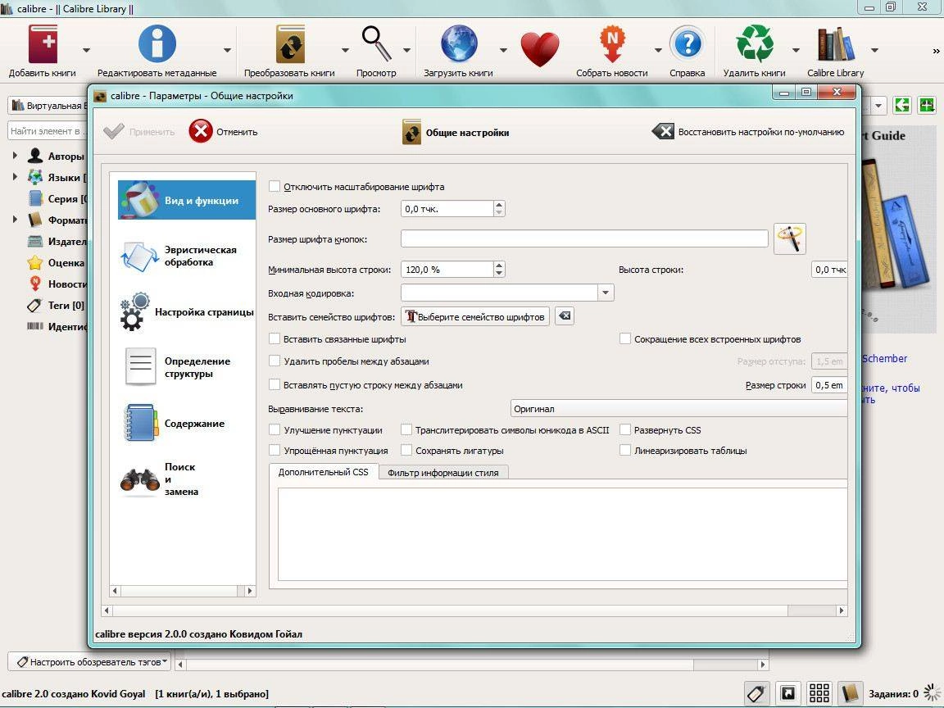
Task: Select the Оценка tree item
Action: pyautogui.click(x=56, y=262)
